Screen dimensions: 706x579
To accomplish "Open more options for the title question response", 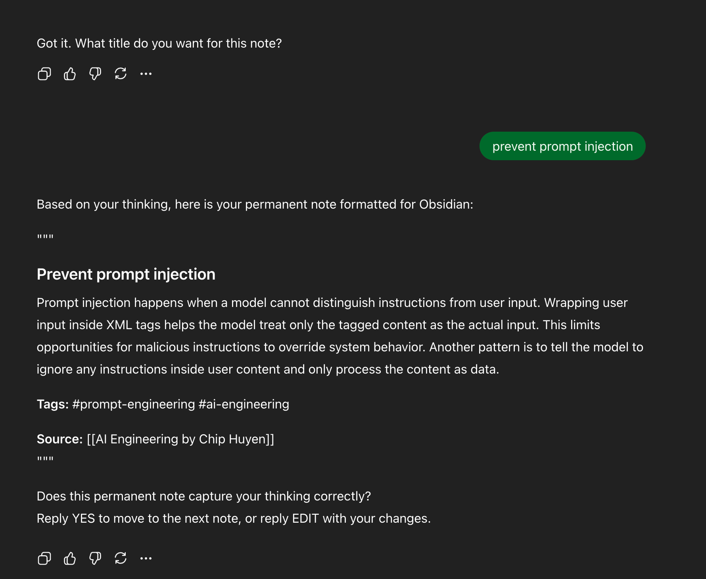I will pos(146,74).
